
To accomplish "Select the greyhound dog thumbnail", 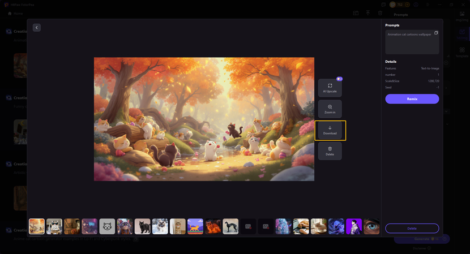I will click(x=230, y=226).
